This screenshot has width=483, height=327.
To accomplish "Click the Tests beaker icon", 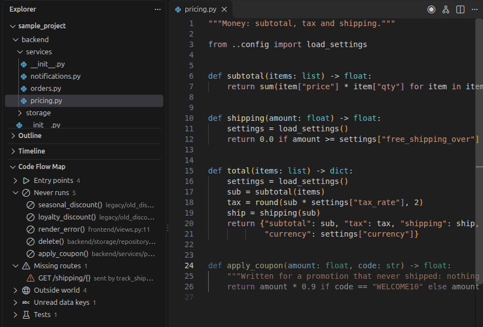I will pyautogui.click(x=26, y=315).
